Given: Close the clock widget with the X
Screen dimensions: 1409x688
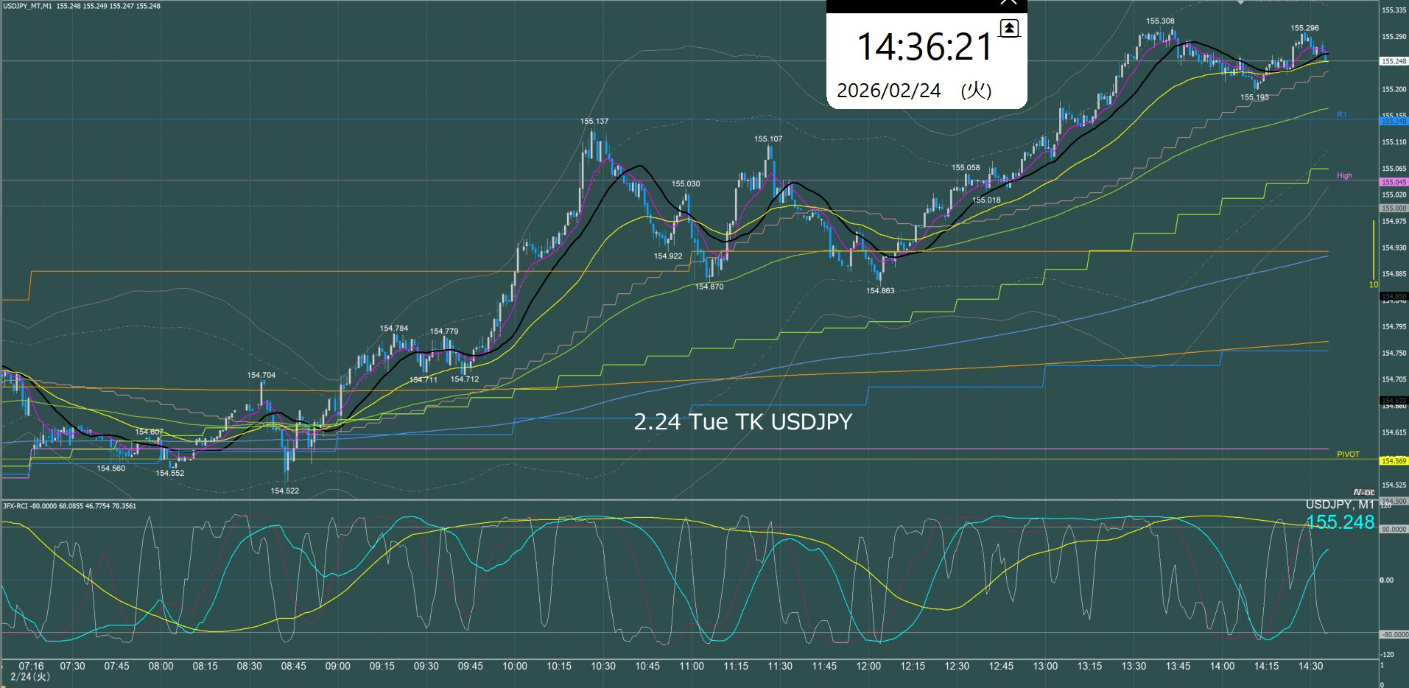Looking at the screenshot, I should coord(1008,3).
